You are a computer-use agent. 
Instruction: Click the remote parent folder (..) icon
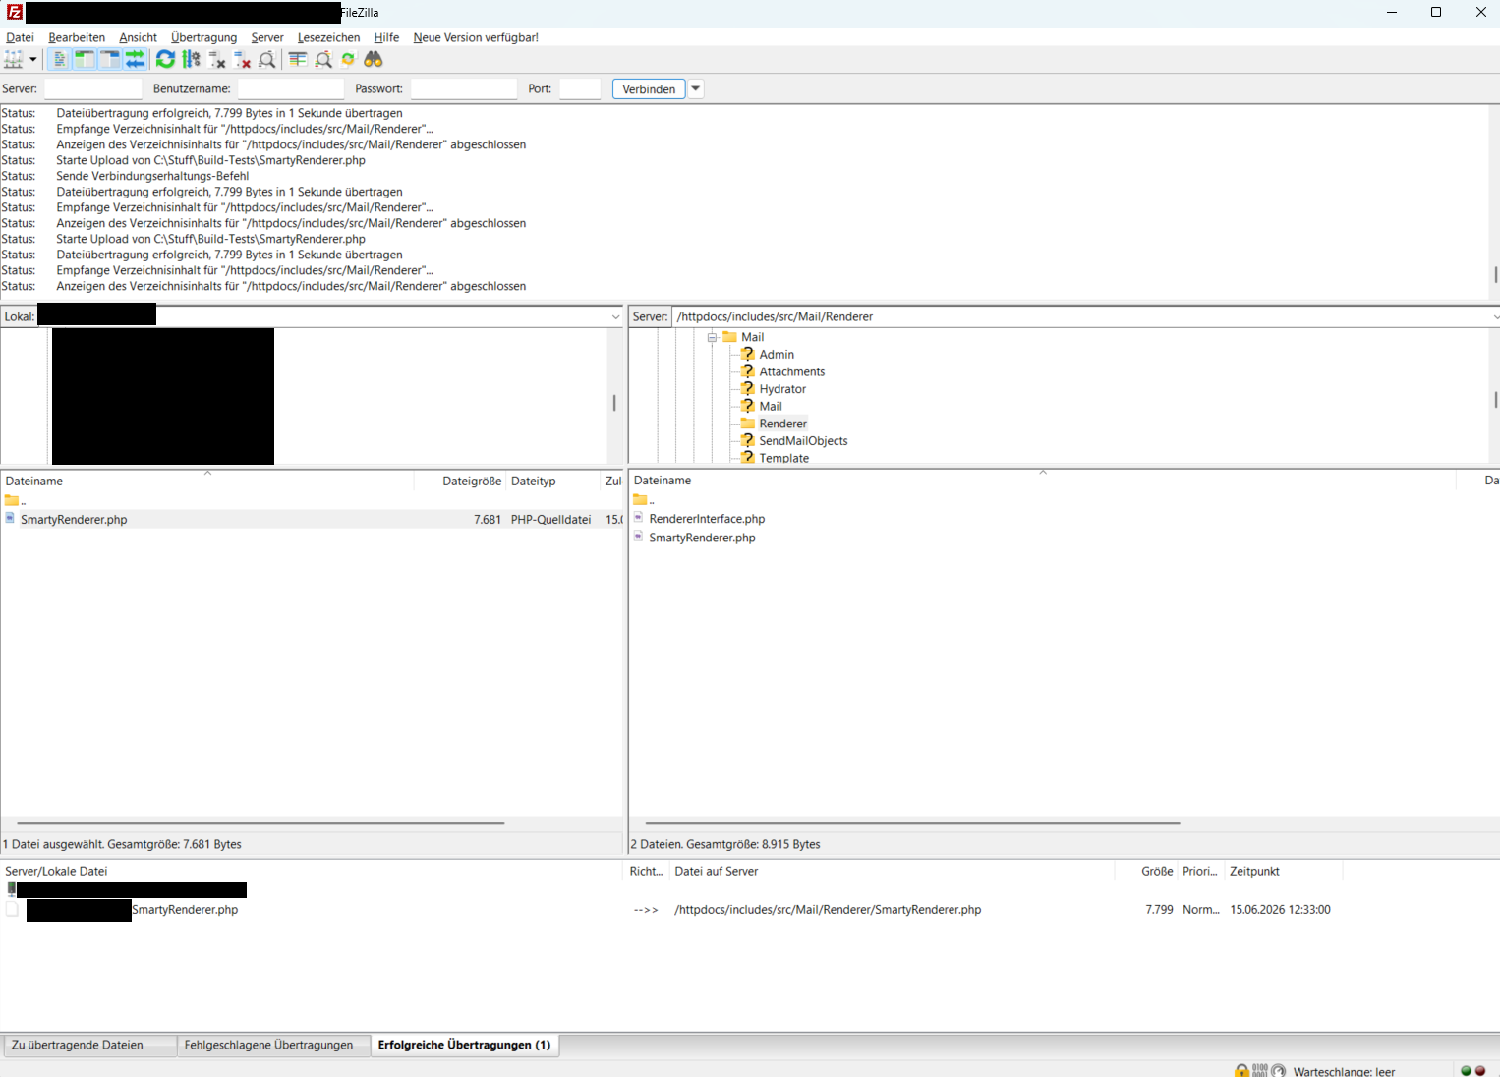(640, 499)
